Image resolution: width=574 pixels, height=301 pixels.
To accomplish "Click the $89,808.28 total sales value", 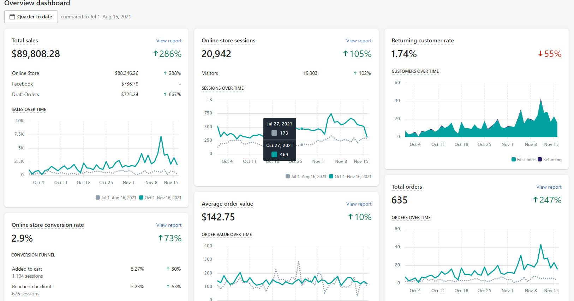I will coord(36,54).
